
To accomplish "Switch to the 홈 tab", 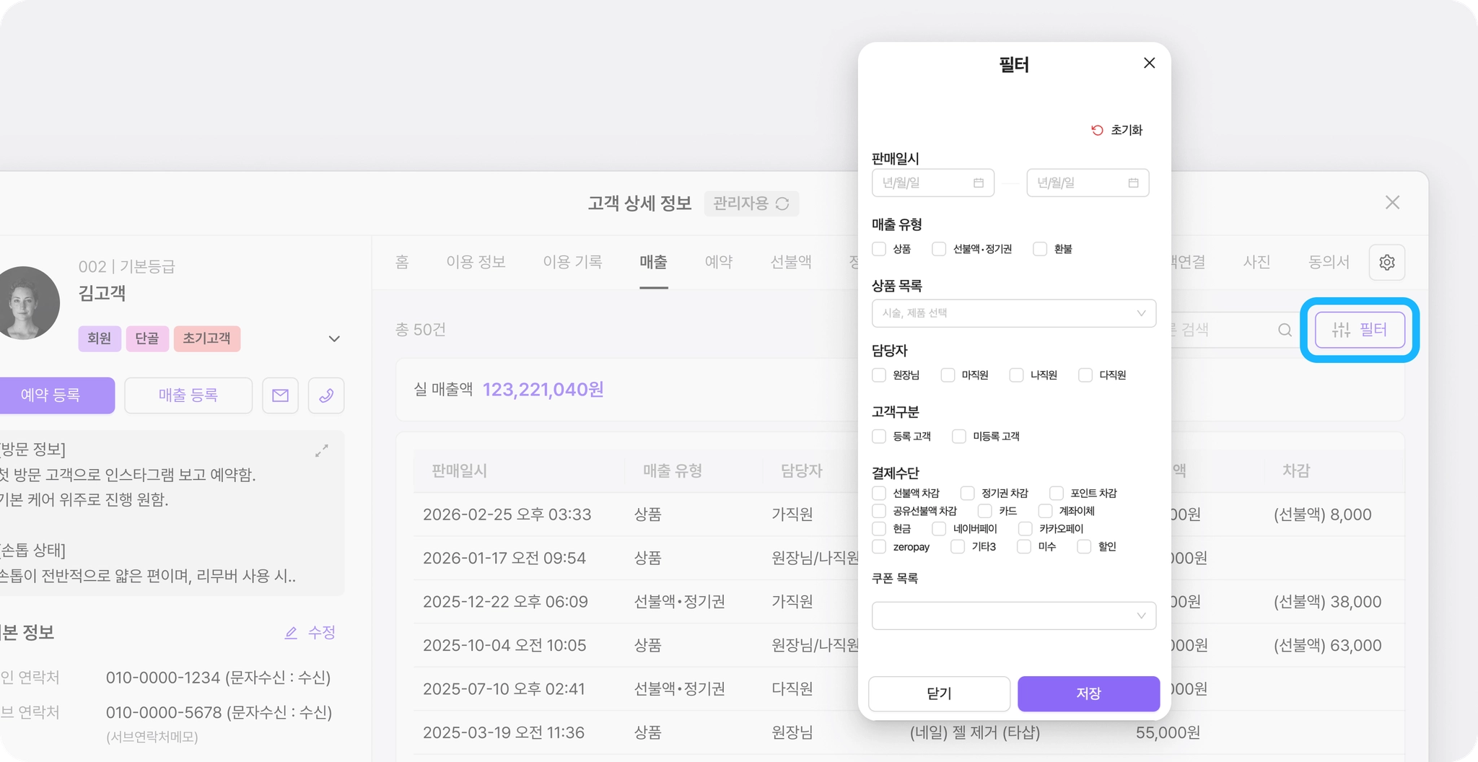I will tap(402, 262).
